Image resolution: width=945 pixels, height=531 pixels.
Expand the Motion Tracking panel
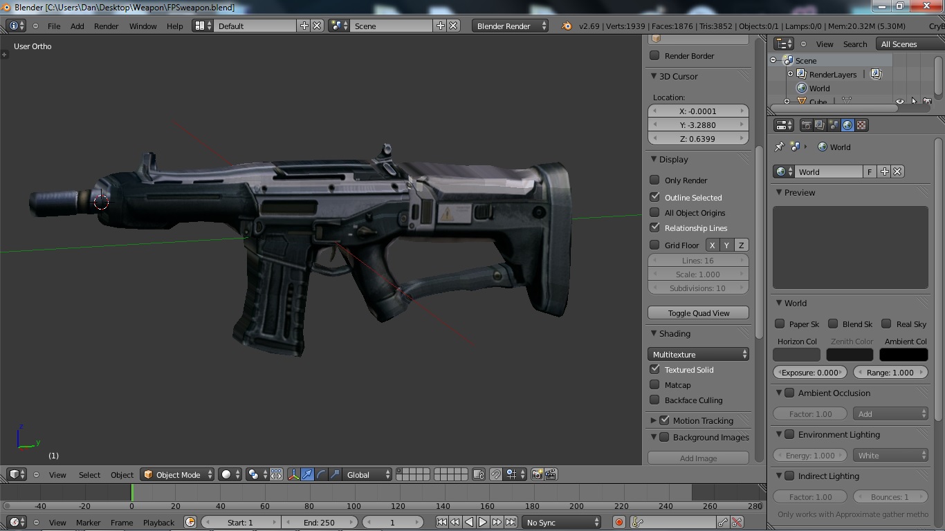pos(653,420)
